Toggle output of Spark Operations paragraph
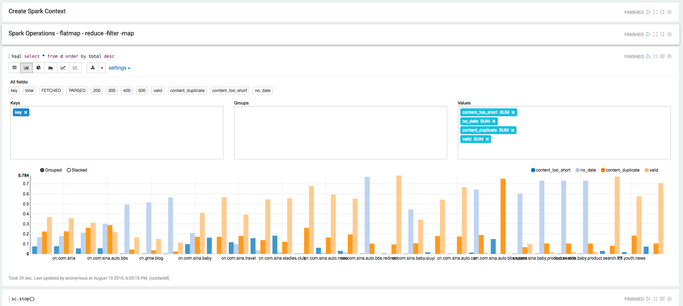Image resolution: width=683 pixels, height=306 pixels. [662, 34]
